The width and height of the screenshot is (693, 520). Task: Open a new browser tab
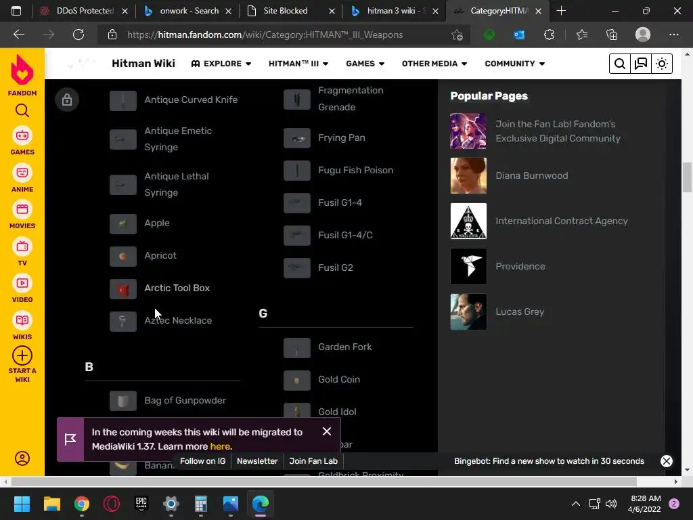(561, 11)
